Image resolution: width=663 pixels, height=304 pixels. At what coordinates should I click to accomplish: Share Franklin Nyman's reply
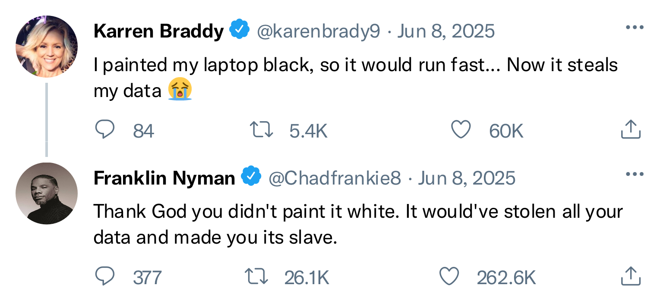click(631, 277)
